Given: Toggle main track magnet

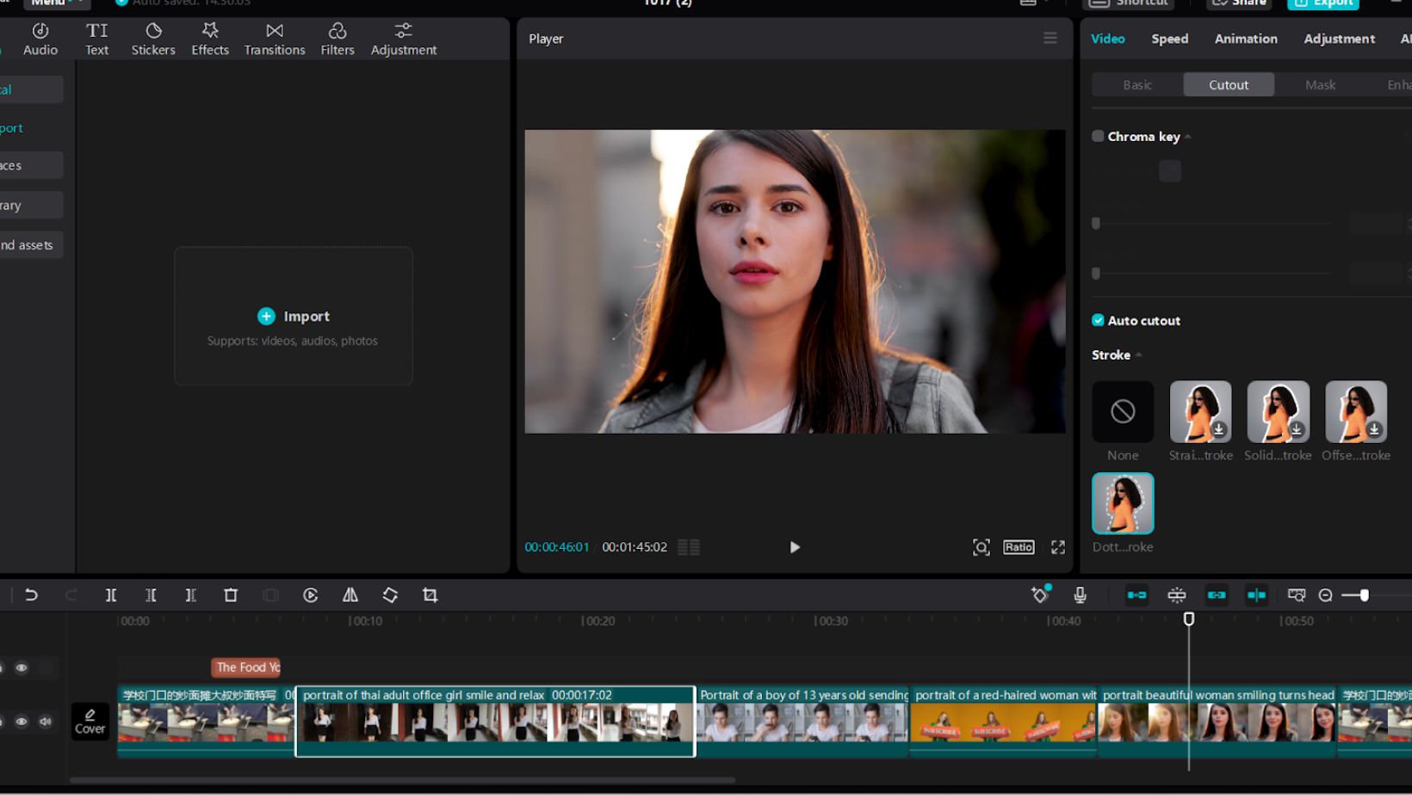Looking at the screenshot, I should (x=1136, y=595).
